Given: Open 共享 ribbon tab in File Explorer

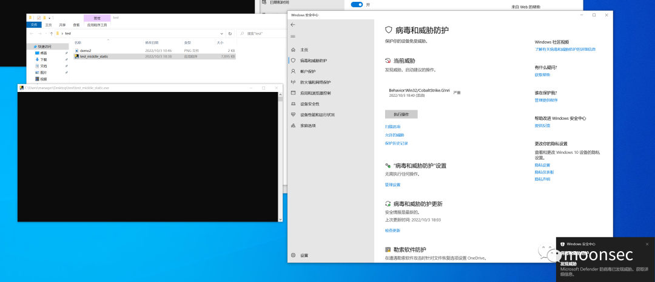Looking at the screenshot, I should [x=62, y=25].
